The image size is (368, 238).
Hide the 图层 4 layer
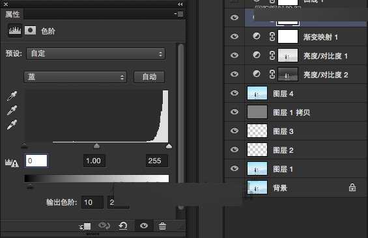234,93
